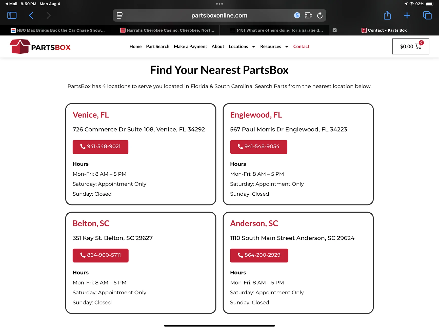This screenshot has width=439, height=329.
Task: Go back to the previous page
Action: (x=31, y=15)
